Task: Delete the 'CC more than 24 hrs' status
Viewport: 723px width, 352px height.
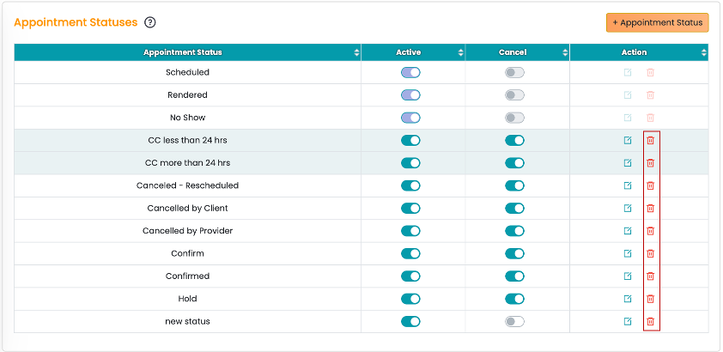Action: tap(650, 162)
